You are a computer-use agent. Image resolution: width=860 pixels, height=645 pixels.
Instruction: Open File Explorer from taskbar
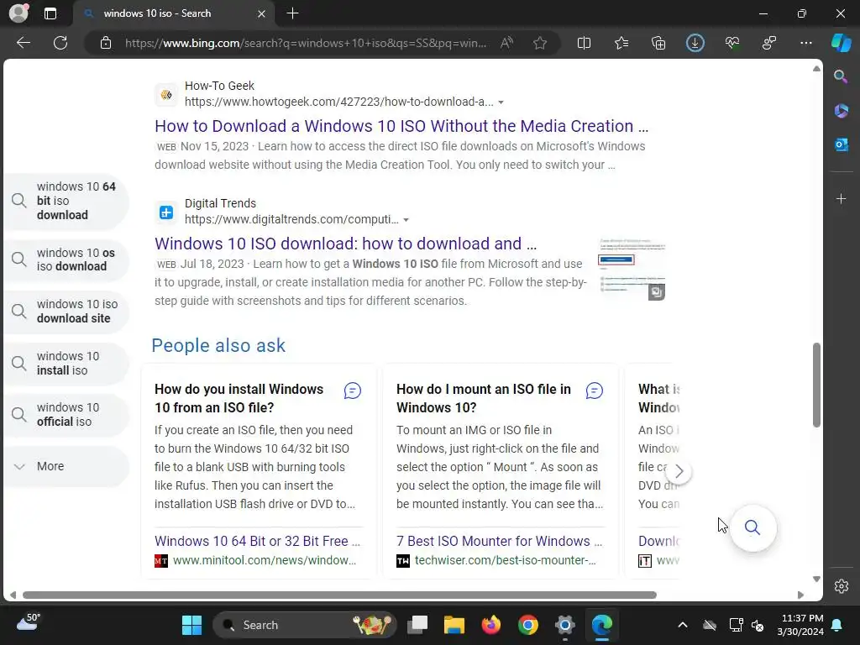coord(454,625)
